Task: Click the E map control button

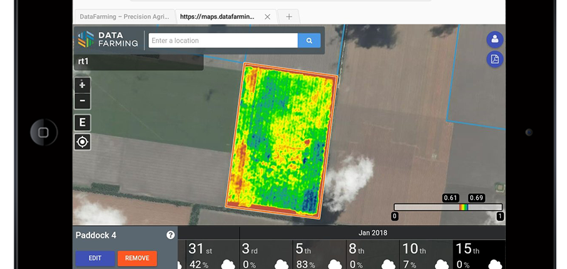Action: (83, 123)
